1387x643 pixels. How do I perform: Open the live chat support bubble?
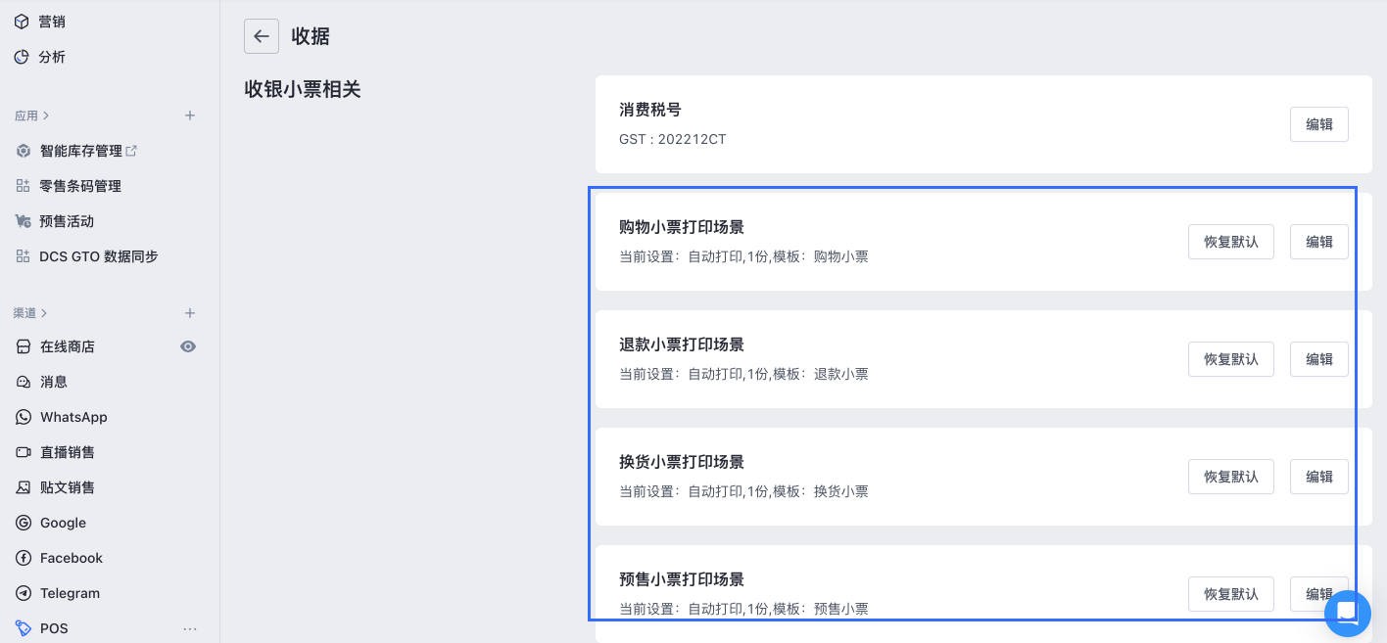click(x=1347, y=613)
